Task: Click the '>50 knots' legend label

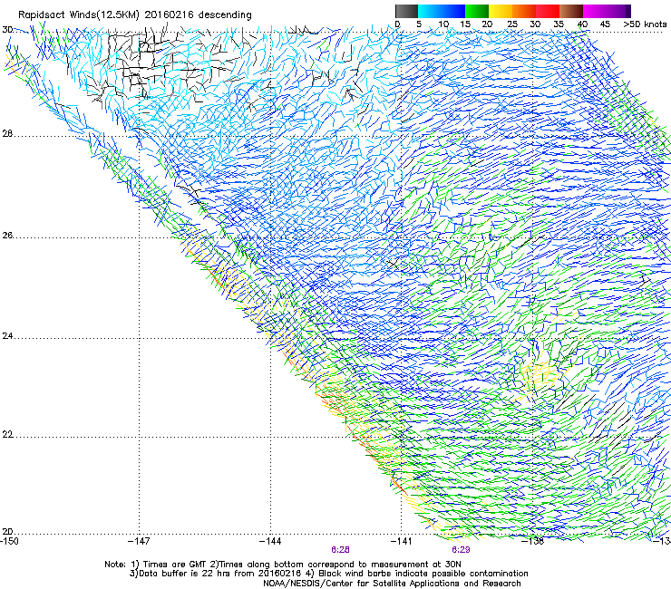Action: coord(645,24)
